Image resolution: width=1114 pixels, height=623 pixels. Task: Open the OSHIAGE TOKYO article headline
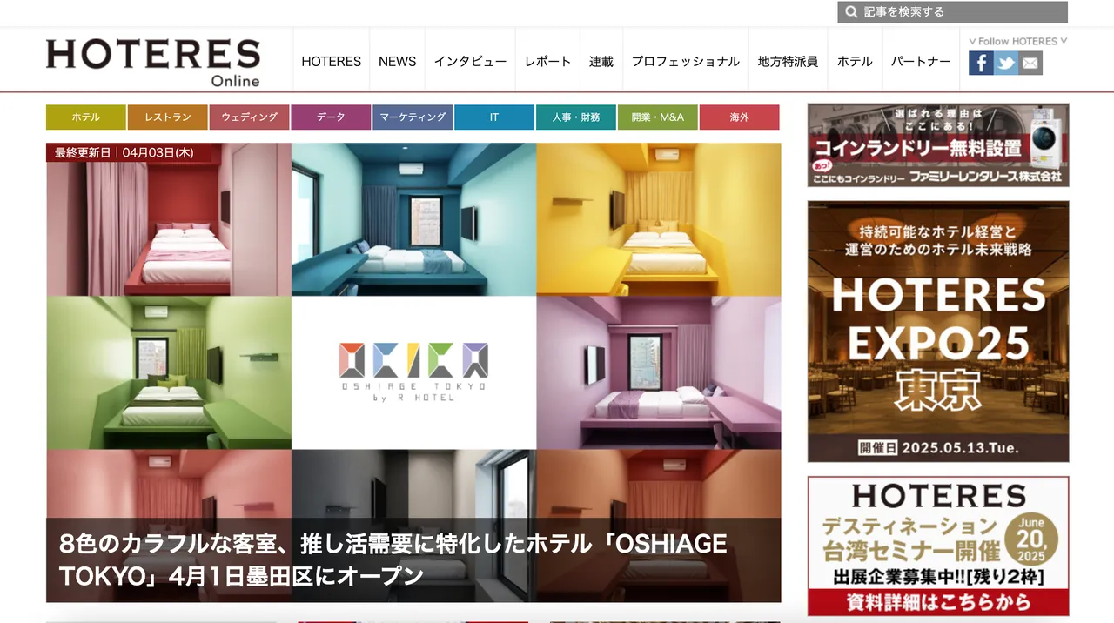(393, 559)
